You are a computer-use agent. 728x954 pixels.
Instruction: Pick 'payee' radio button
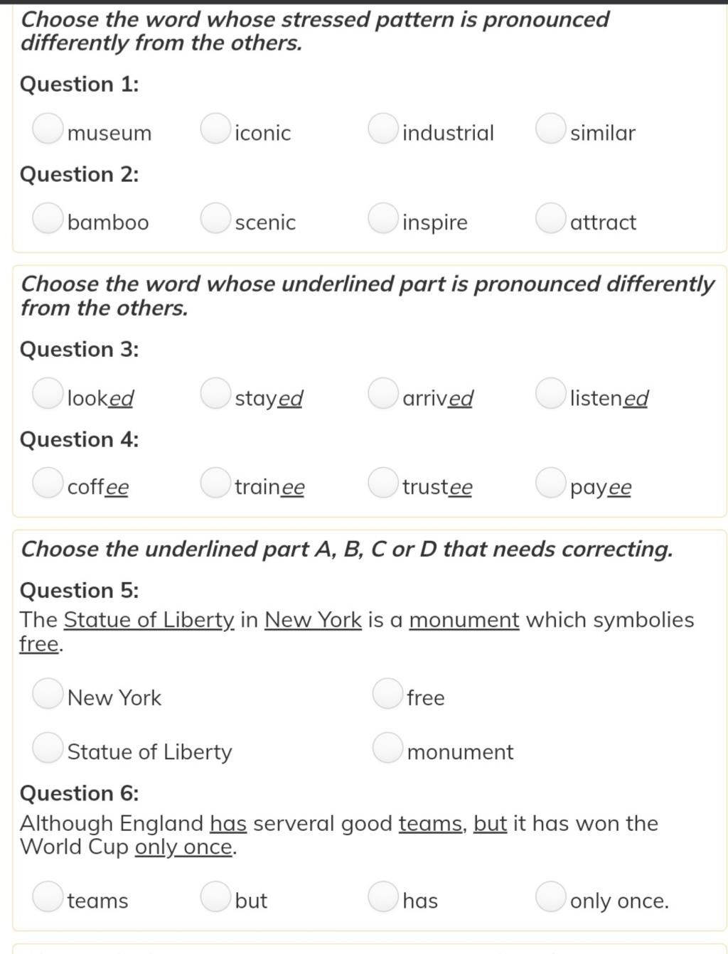coord(551,483)
